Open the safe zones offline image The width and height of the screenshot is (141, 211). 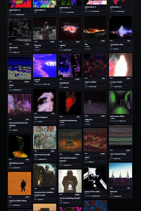121,102
